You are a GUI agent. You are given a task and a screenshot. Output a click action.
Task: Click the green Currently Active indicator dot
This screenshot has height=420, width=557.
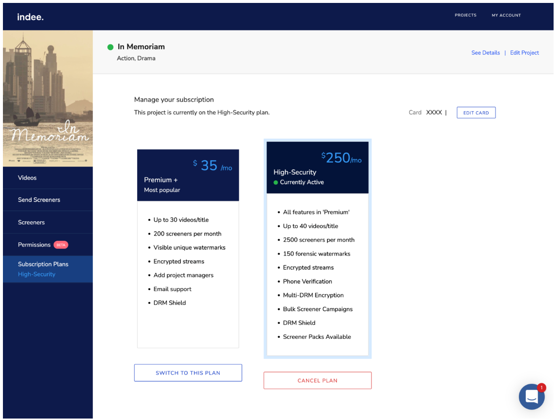point(276,182)
